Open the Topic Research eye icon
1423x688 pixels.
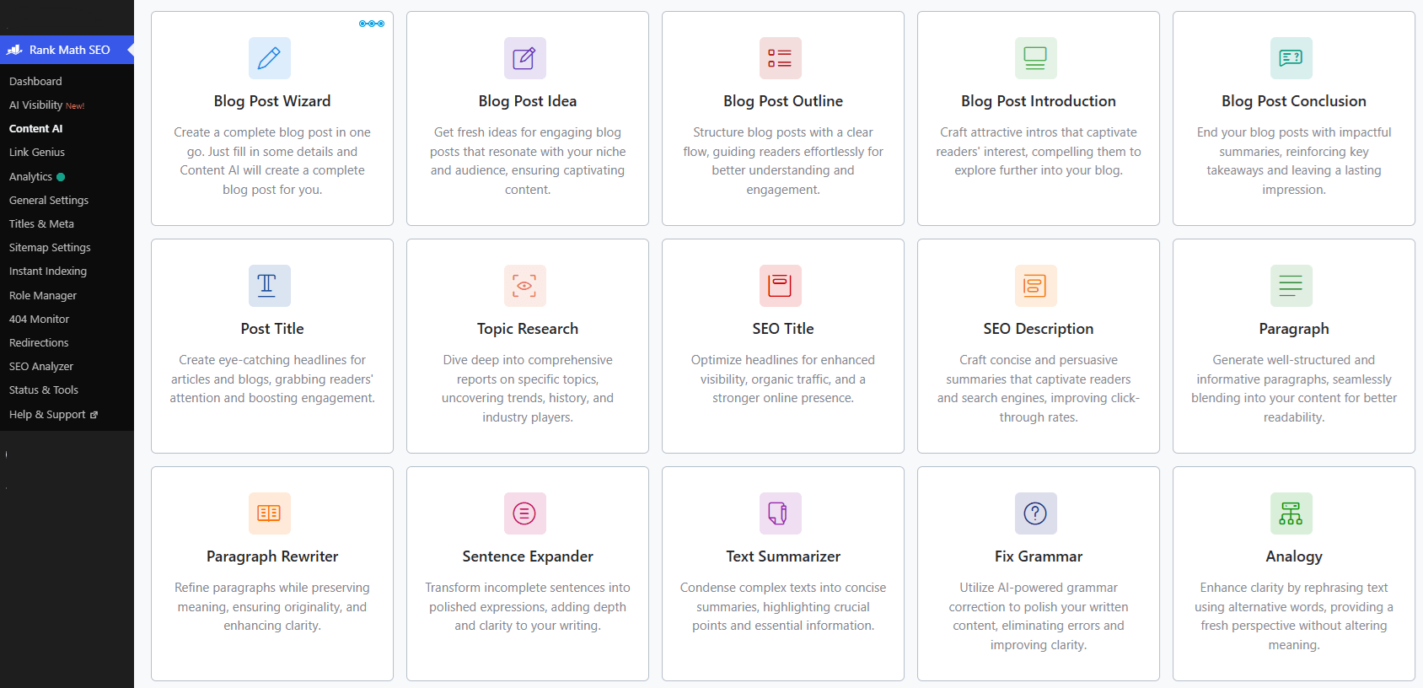[x=525, y=286]
